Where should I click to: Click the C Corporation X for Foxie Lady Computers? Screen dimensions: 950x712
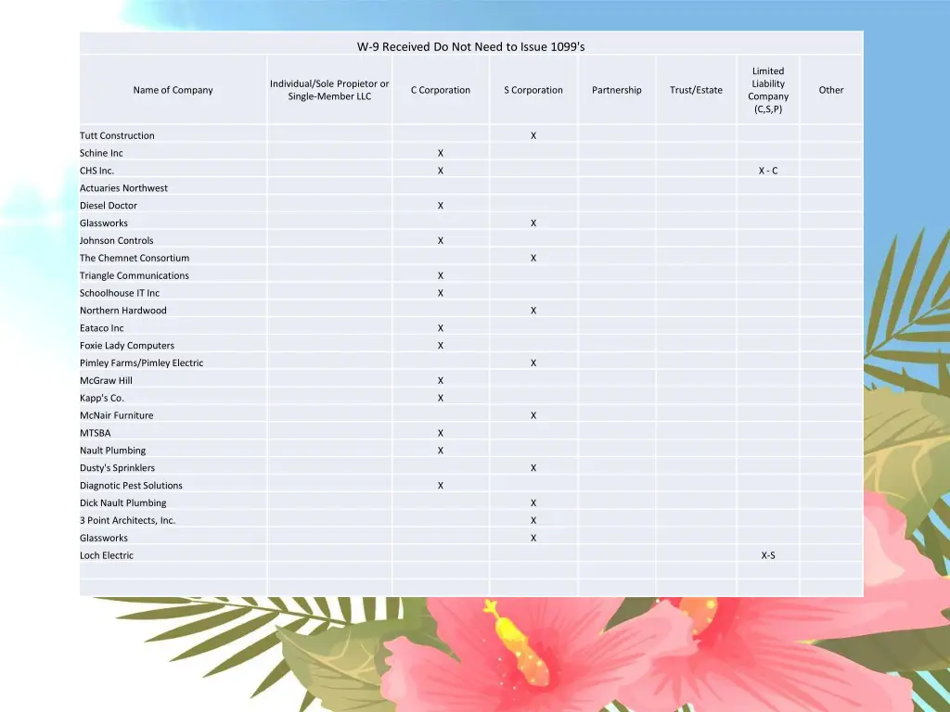[441, 346]
